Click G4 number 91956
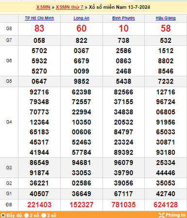187x218 pixels. pos(166,122)
